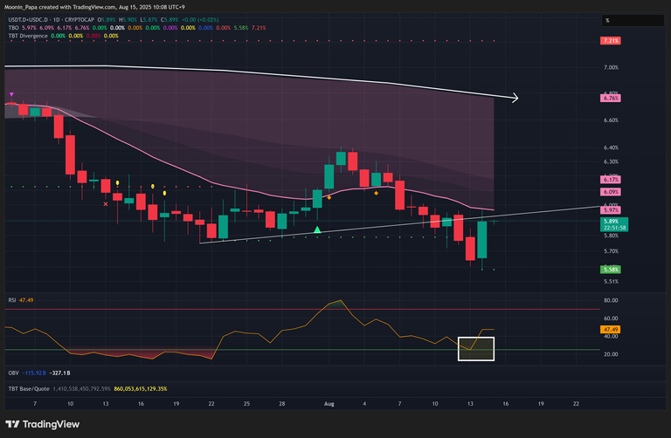Click the magenta down-triangle marker above first candle

pyautogui.click(x=11, y=94)
